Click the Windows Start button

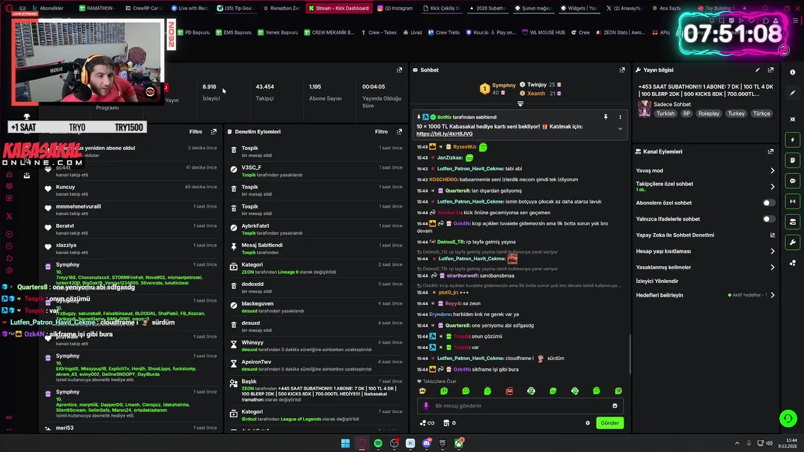345,443
